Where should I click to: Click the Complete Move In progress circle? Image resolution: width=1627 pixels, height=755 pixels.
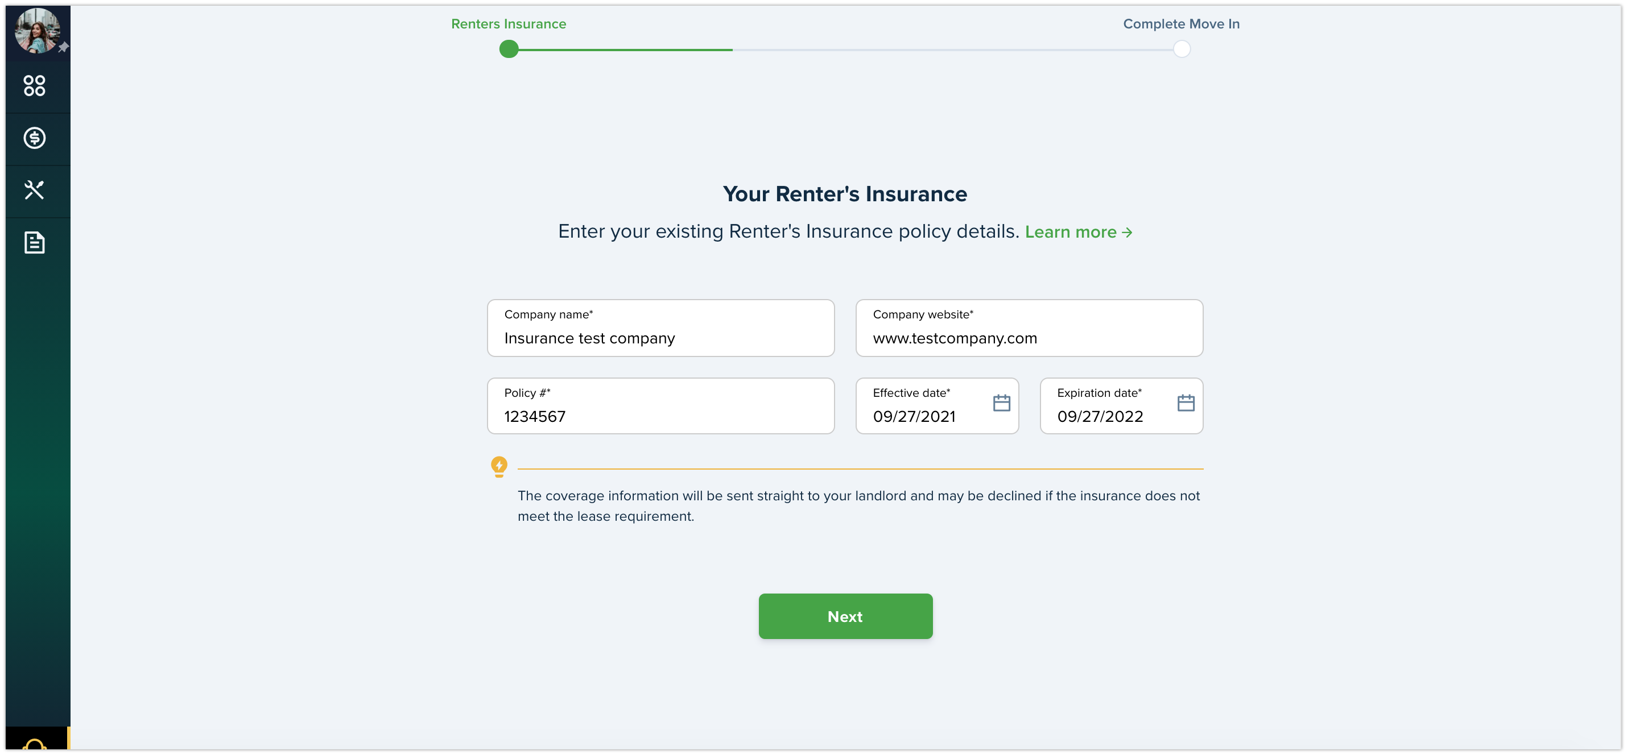[1182, 49]
